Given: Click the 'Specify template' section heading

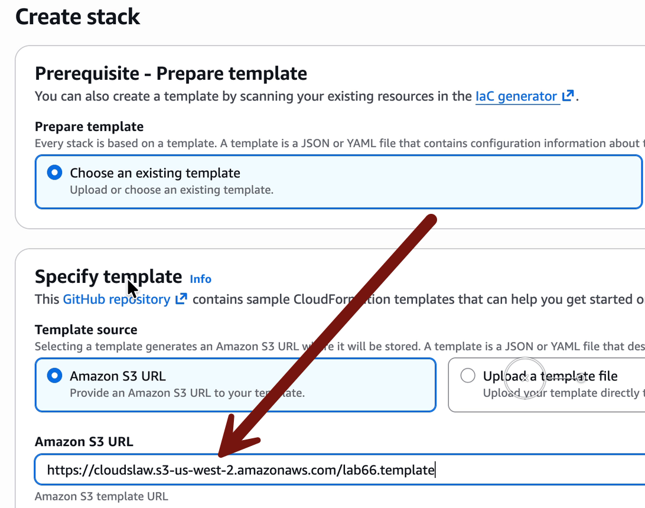Looking at the screenshot, I should pyautogui.click(x=108, y=276).
